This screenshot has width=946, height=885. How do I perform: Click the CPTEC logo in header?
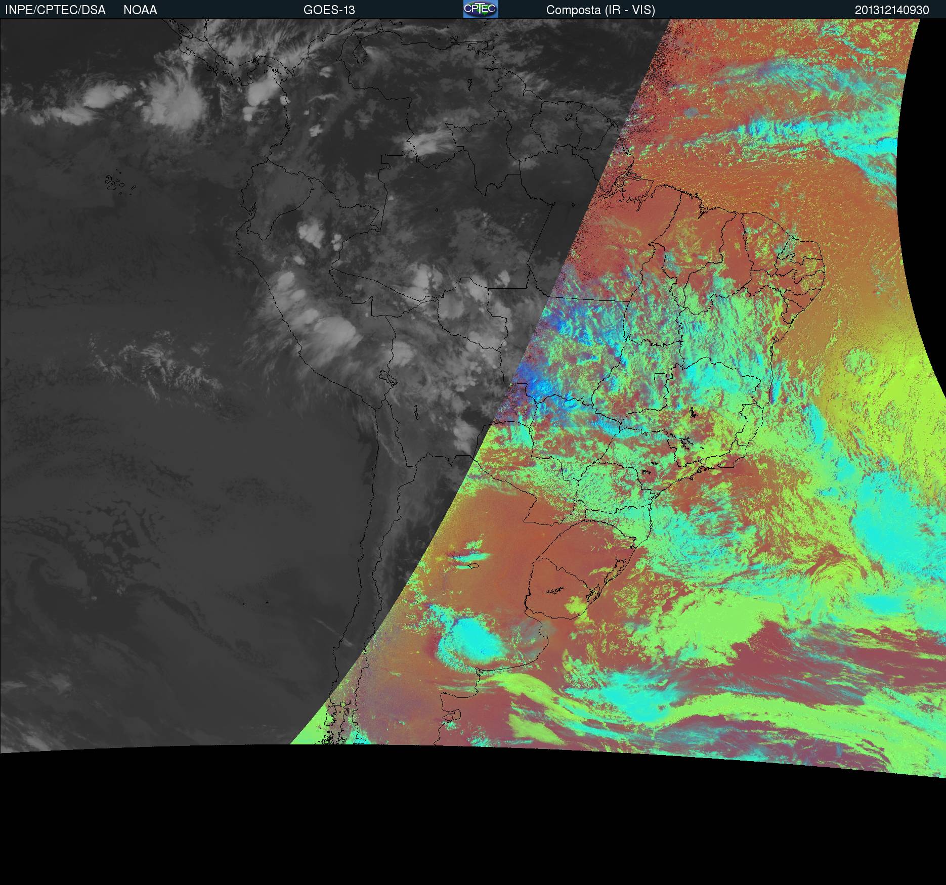click(x=481, y=9)
